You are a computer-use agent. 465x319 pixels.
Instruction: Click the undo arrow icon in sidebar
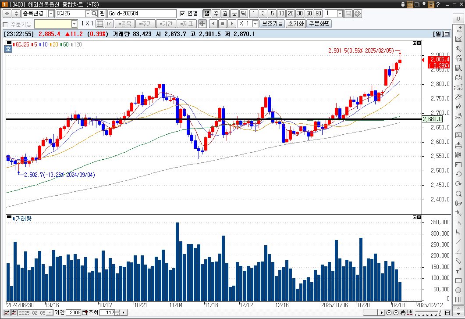(x=458, y=174)
